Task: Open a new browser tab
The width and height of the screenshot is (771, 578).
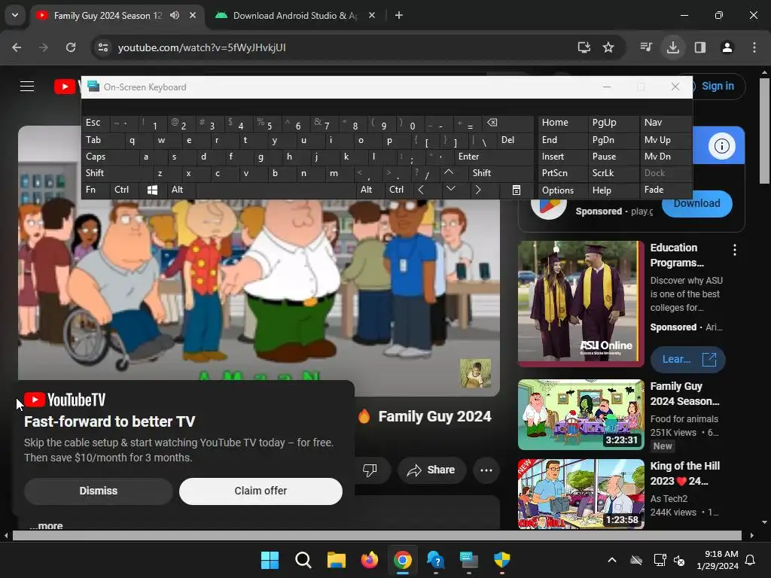Action: point(399,15)
